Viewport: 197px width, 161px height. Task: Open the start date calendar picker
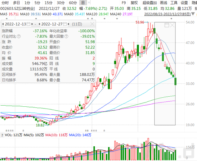coord(29,24)
